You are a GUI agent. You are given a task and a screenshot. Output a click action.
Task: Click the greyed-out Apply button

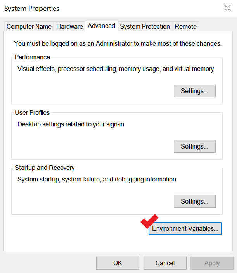pos(212,263)
